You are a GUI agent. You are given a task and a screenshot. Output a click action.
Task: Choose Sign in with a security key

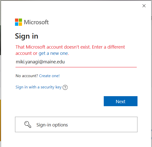38,87
